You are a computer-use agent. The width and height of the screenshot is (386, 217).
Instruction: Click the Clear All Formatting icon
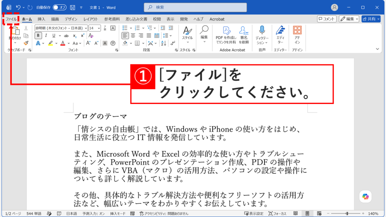tap(91, 35)
